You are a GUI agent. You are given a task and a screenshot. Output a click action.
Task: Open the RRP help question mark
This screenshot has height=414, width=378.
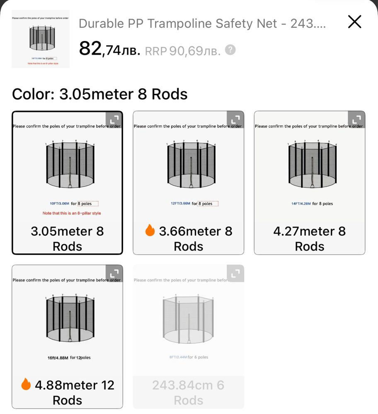pyautogui.click(x=230, y=50)
